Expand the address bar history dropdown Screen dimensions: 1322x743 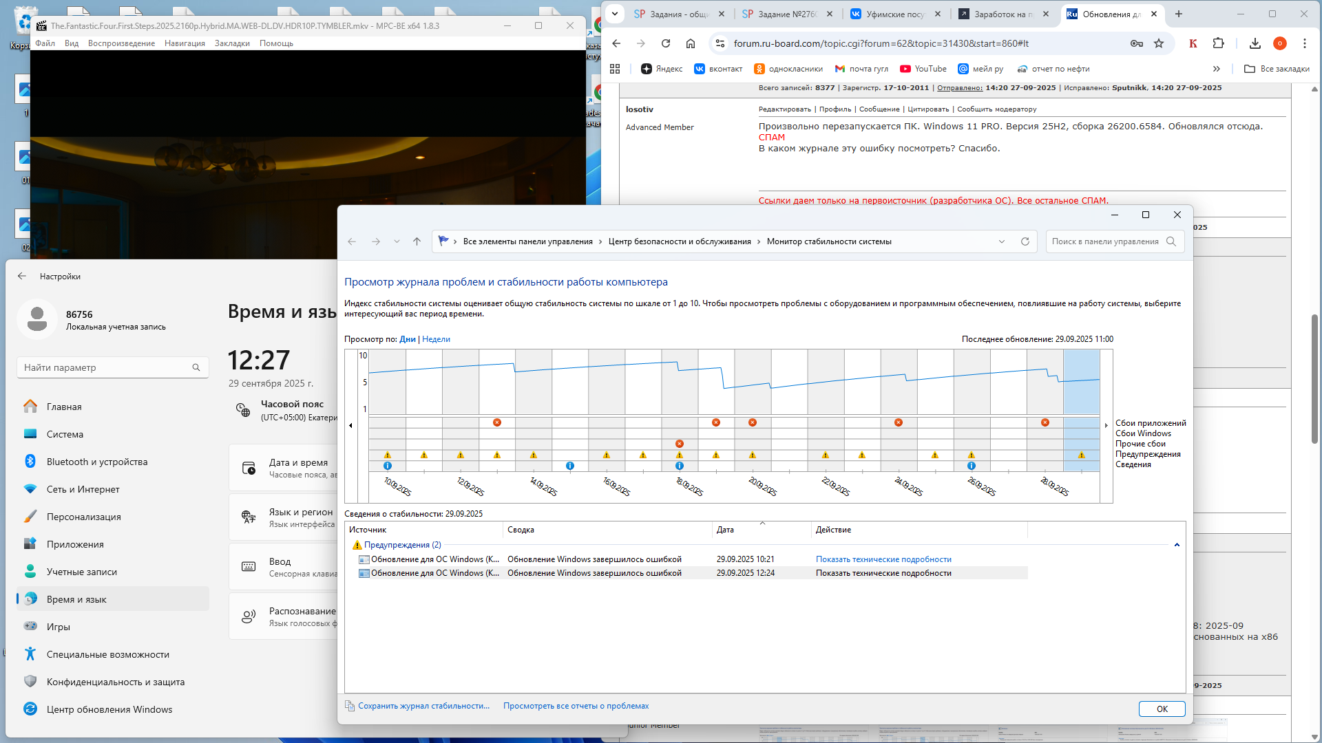1001,241
